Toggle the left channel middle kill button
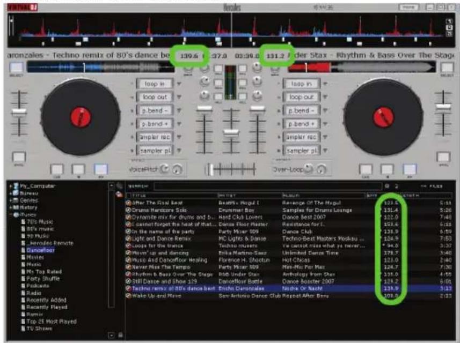The height and width of the screenshot is (343, 460). [x=218, y=83]
